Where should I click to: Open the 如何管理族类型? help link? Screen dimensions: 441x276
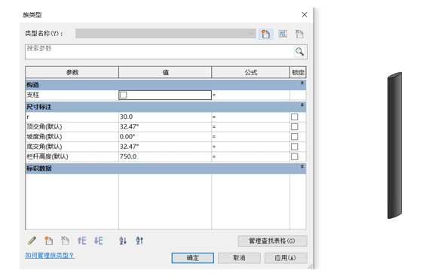pos(50,255)
